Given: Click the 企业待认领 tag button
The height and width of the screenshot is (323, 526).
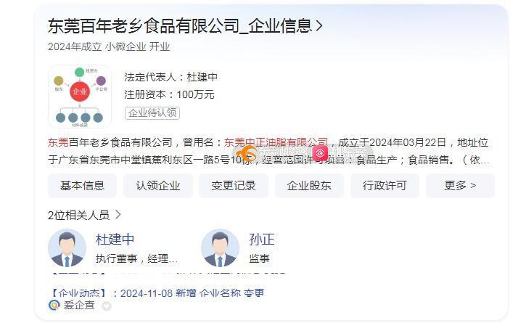Looking at the screenshot, I should click(x=152, y=113).
